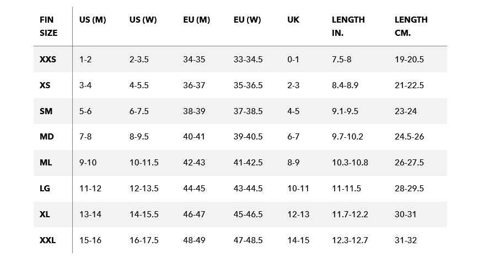Select the XXL fin size row label
The image size is (489, 263).
click(x=48, y=240)
